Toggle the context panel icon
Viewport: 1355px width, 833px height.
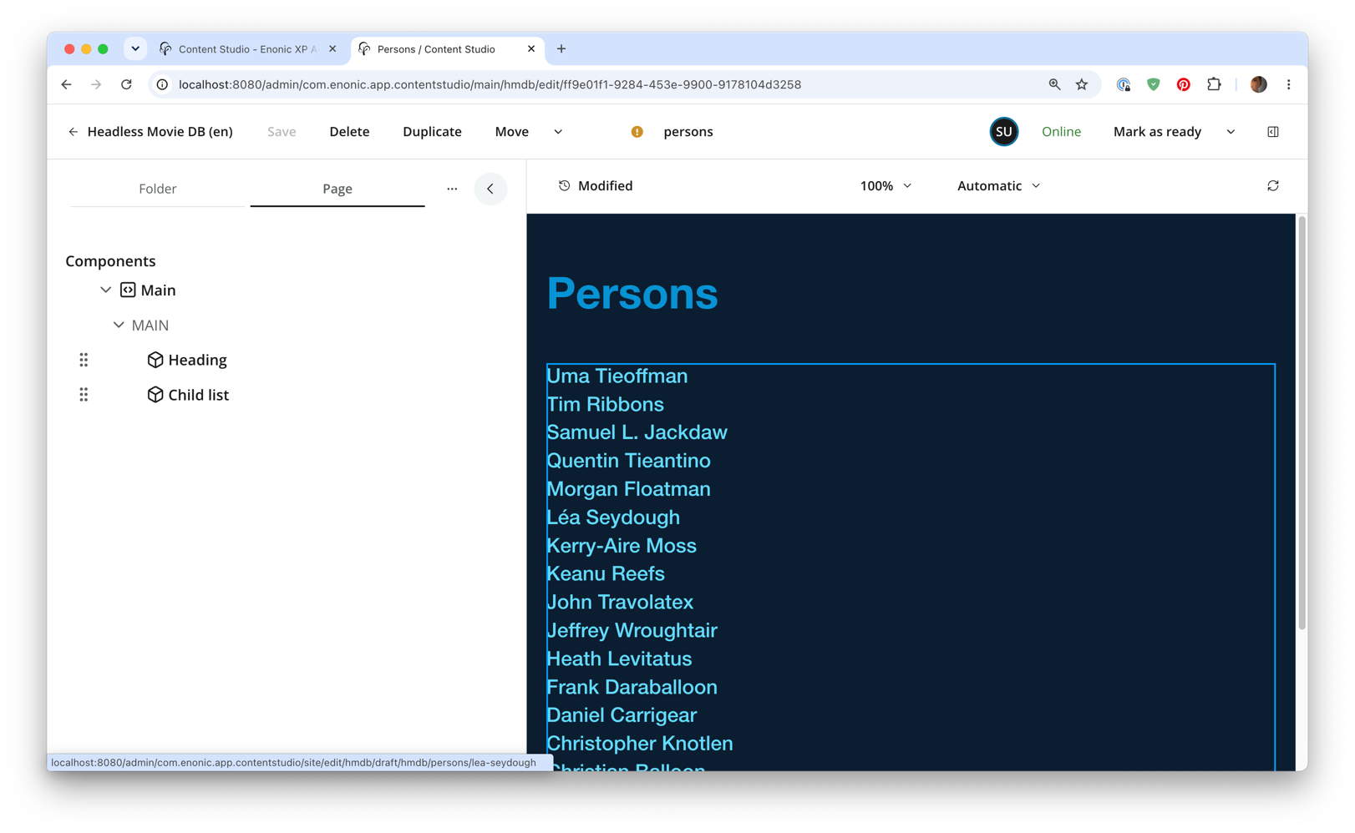click(1272, 132)
